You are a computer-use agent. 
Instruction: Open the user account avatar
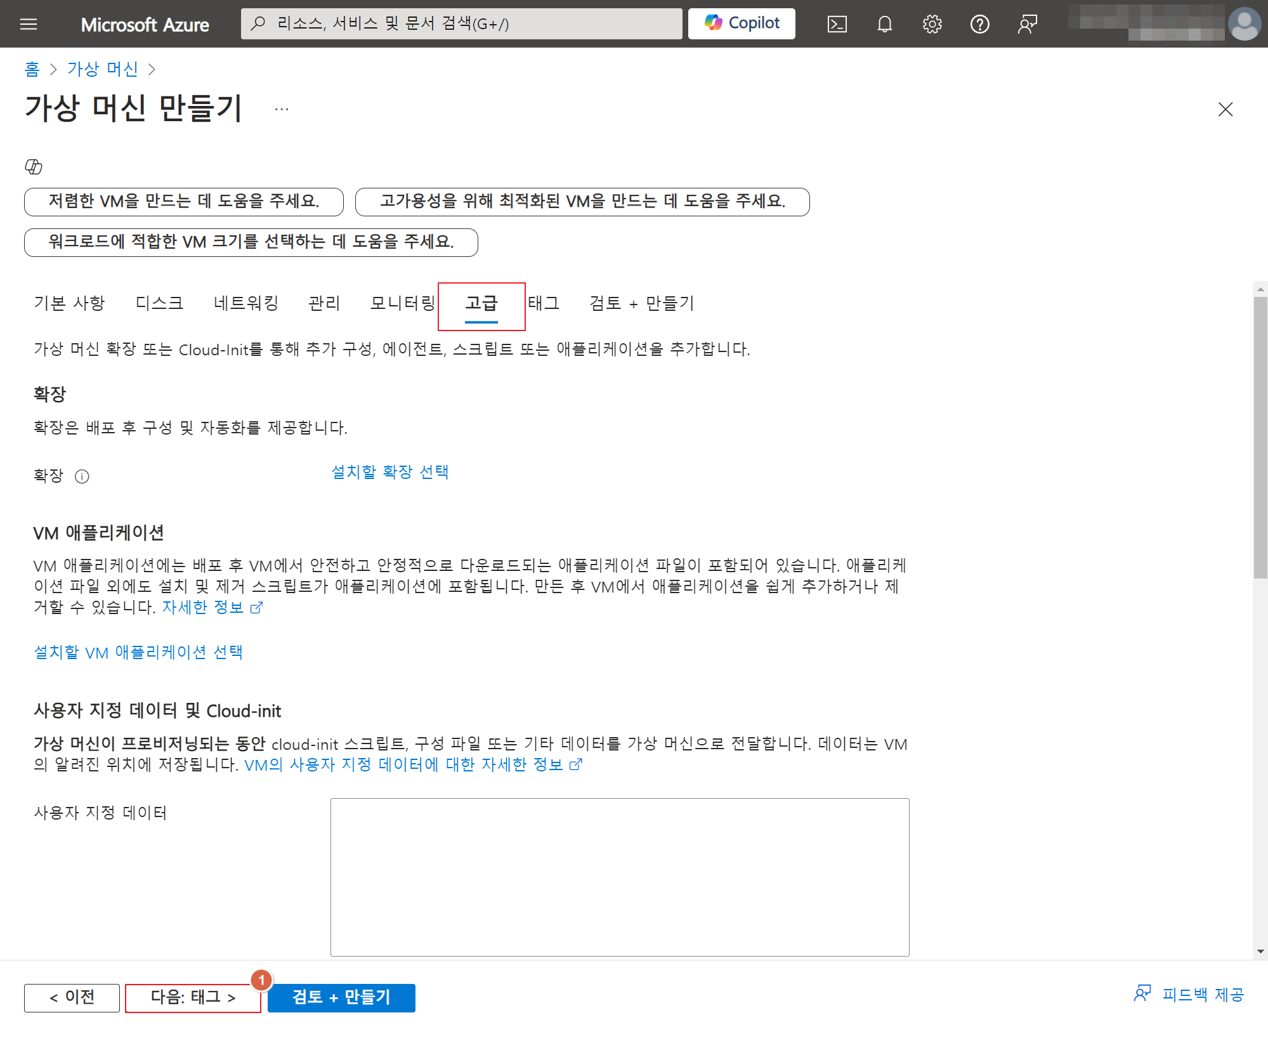[1244, 24]
